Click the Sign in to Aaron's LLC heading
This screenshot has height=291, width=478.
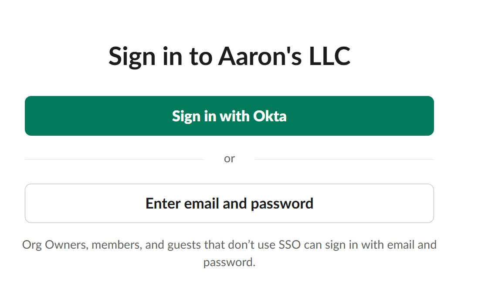coord(230,56)
